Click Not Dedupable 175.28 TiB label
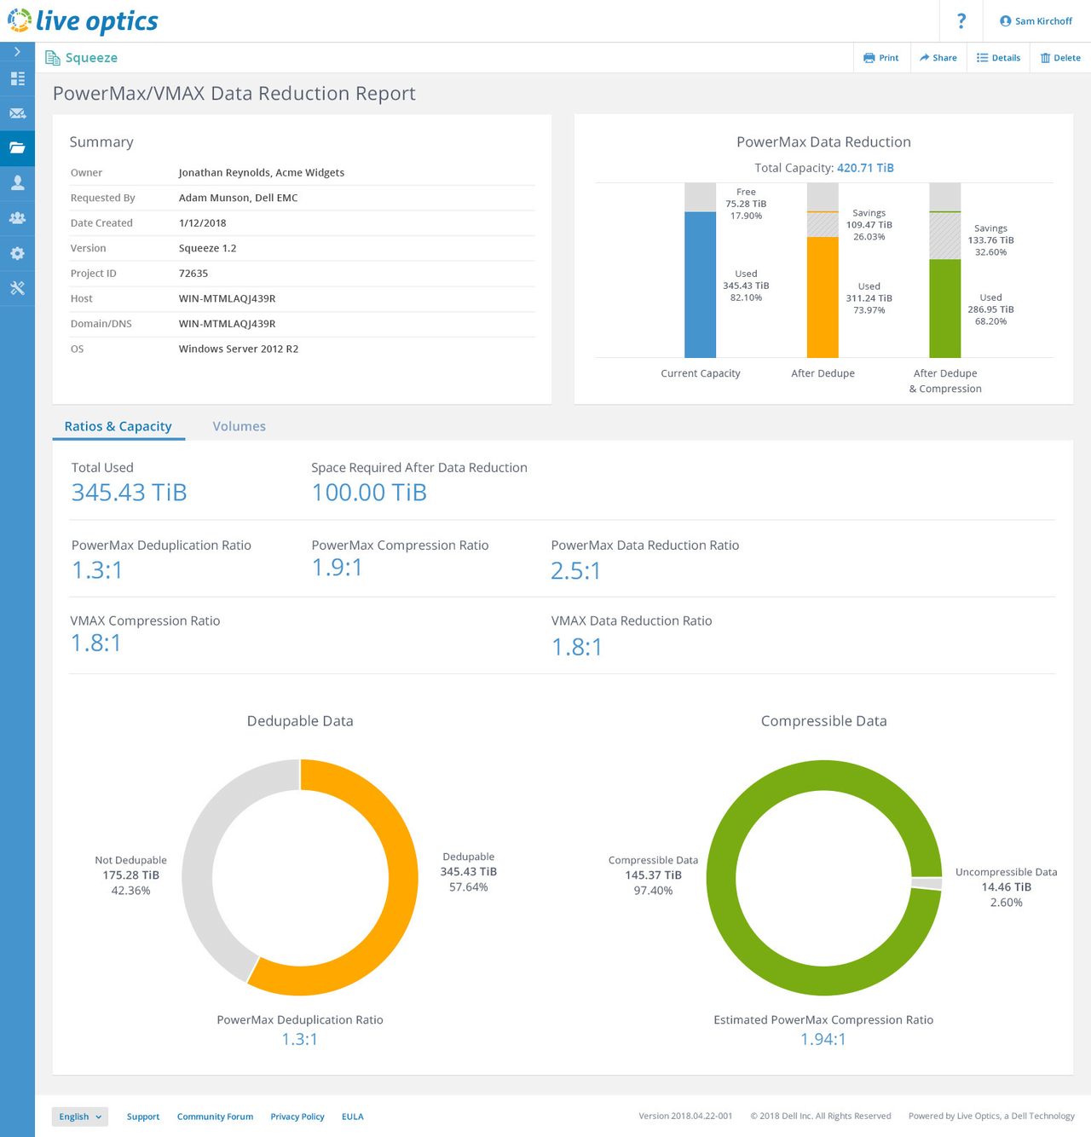This screenshot has width=1091, height=1137. click(x=130, y=875)
